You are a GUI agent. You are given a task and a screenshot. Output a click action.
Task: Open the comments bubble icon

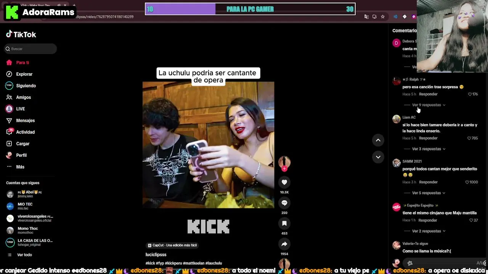click(x=284, y=203)
